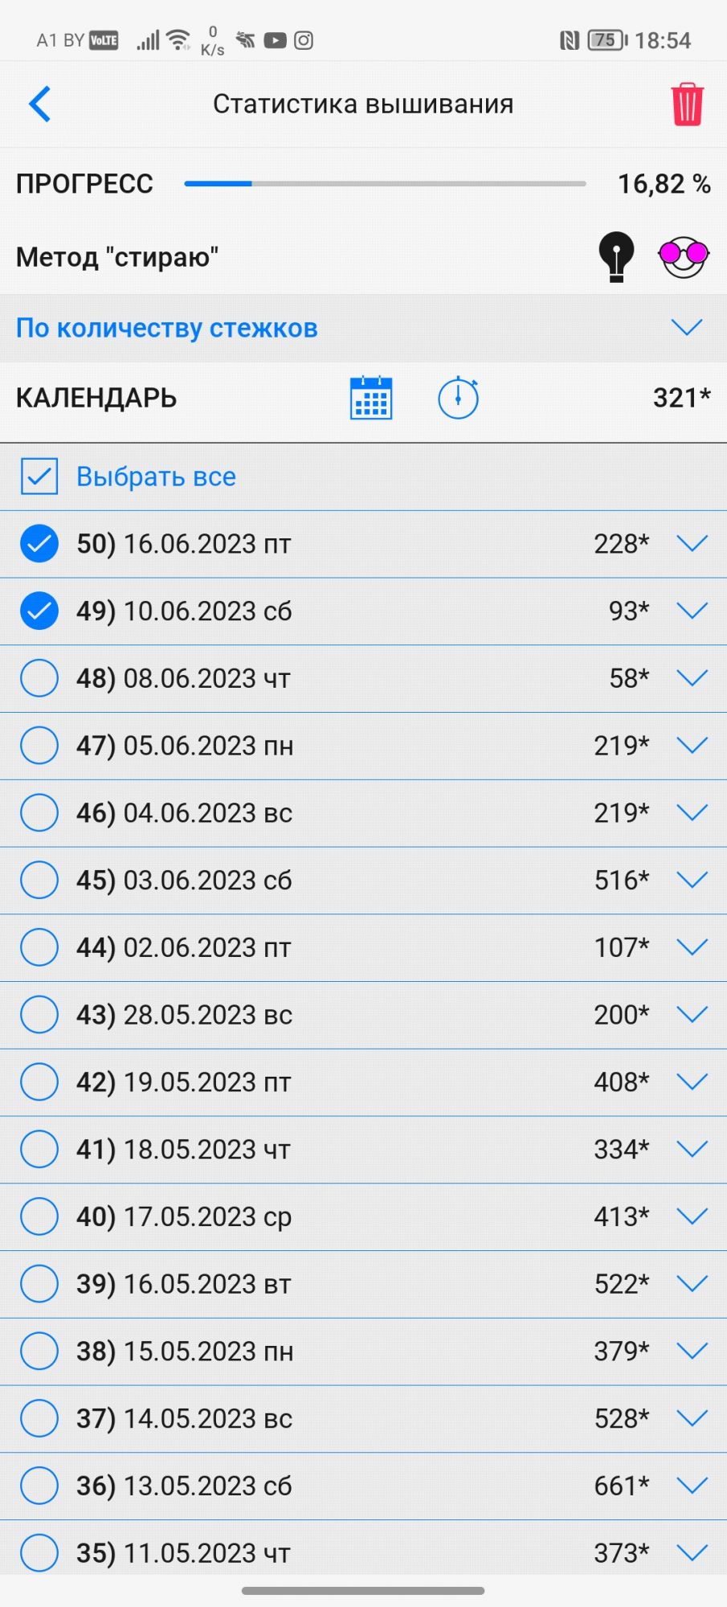Tap the blue progress bar

(x=385, y=184)
